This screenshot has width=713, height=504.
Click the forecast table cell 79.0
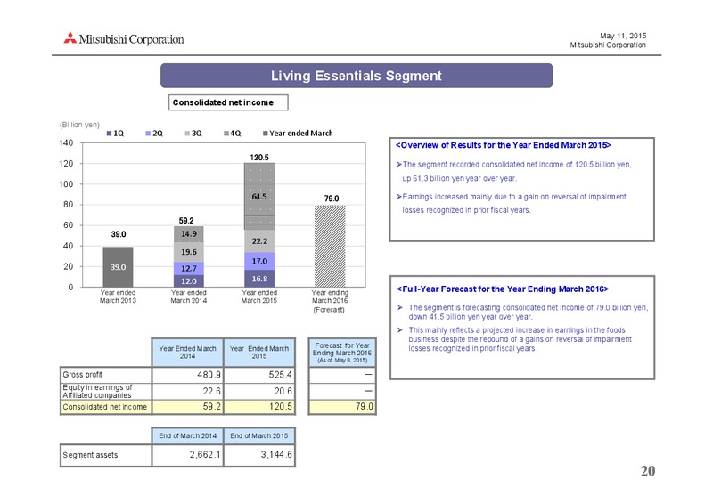342,407
